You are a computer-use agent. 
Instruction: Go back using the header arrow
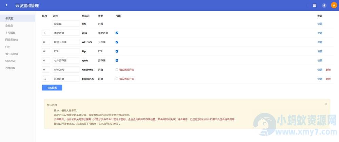click(x=6, y=5)
